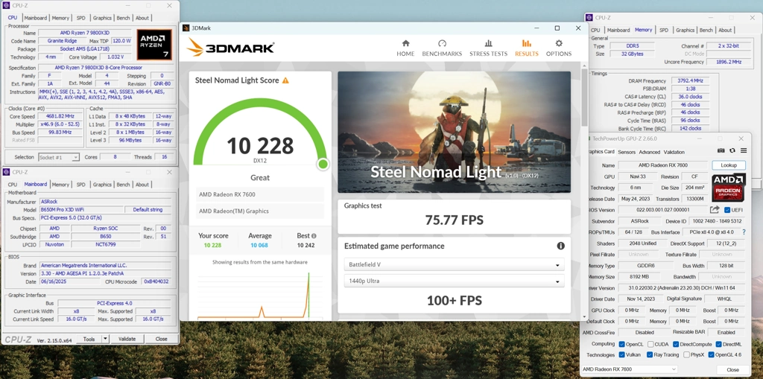Toggle the UEFI checkbox in GPU-Z

point(727,210)
